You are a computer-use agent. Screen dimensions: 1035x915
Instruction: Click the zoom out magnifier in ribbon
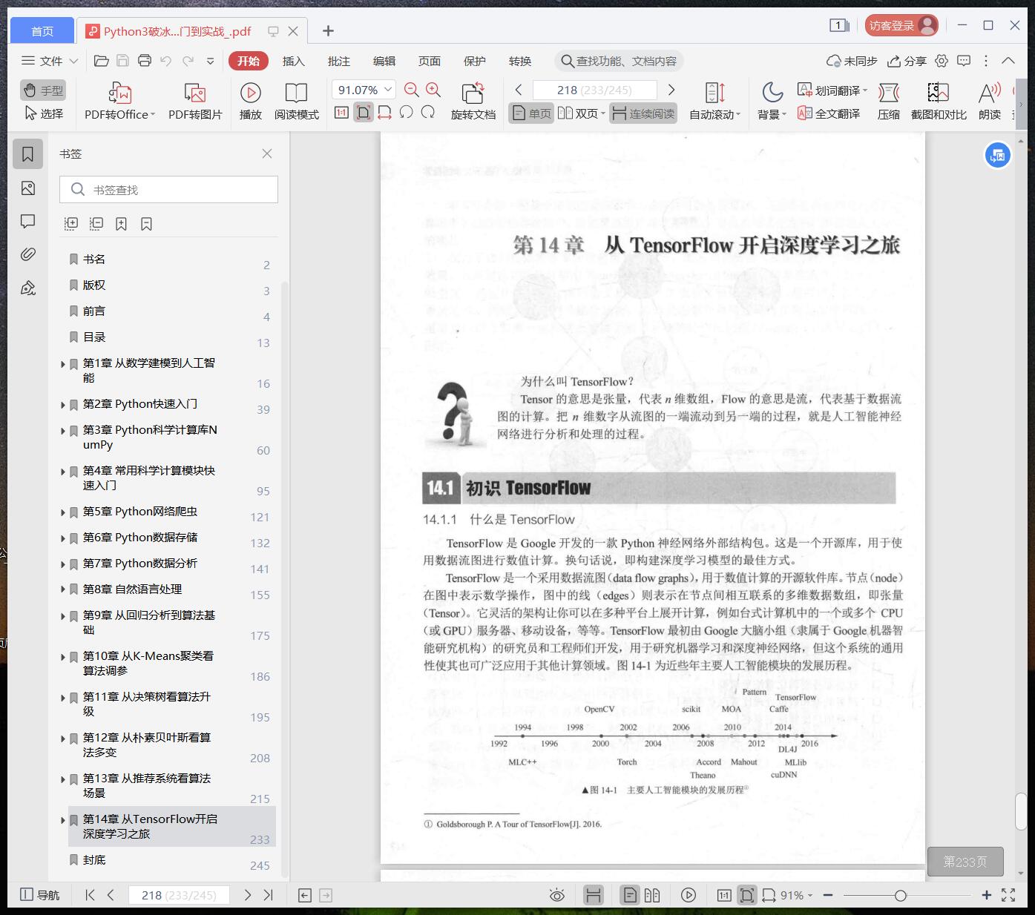point(412,90)
